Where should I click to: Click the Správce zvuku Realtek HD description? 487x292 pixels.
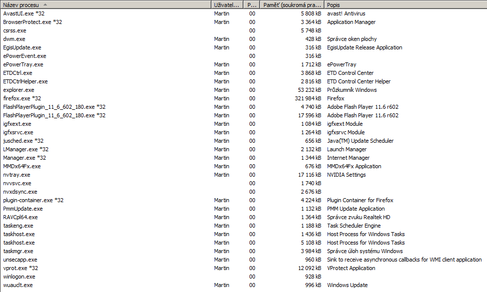point(358,217)
